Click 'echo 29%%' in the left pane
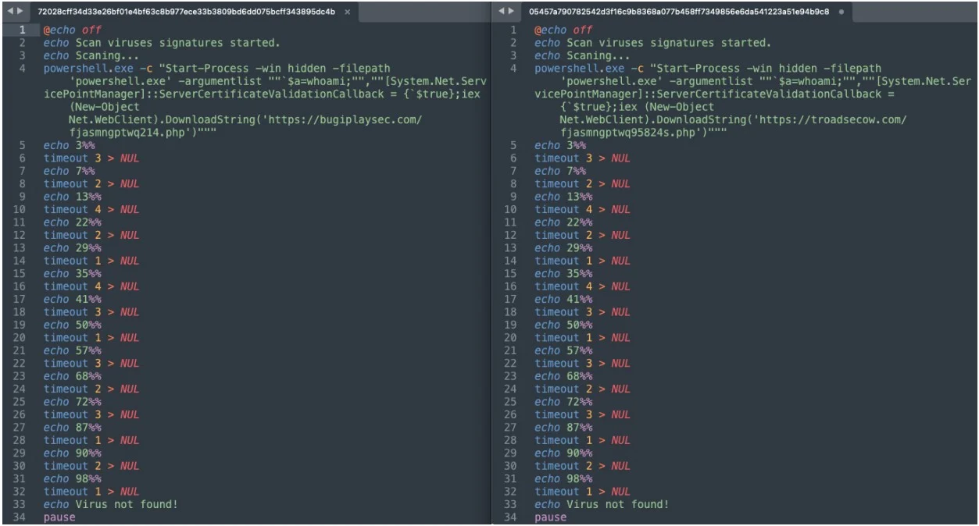The height and width of the screenshot is (526, 979). [71, 248]
